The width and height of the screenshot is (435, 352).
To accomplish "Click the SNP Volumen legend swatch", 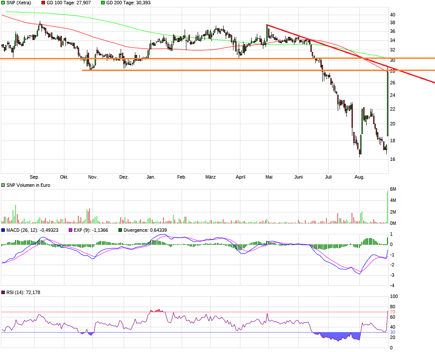I will pyautogui.click(x=3, y=185).
